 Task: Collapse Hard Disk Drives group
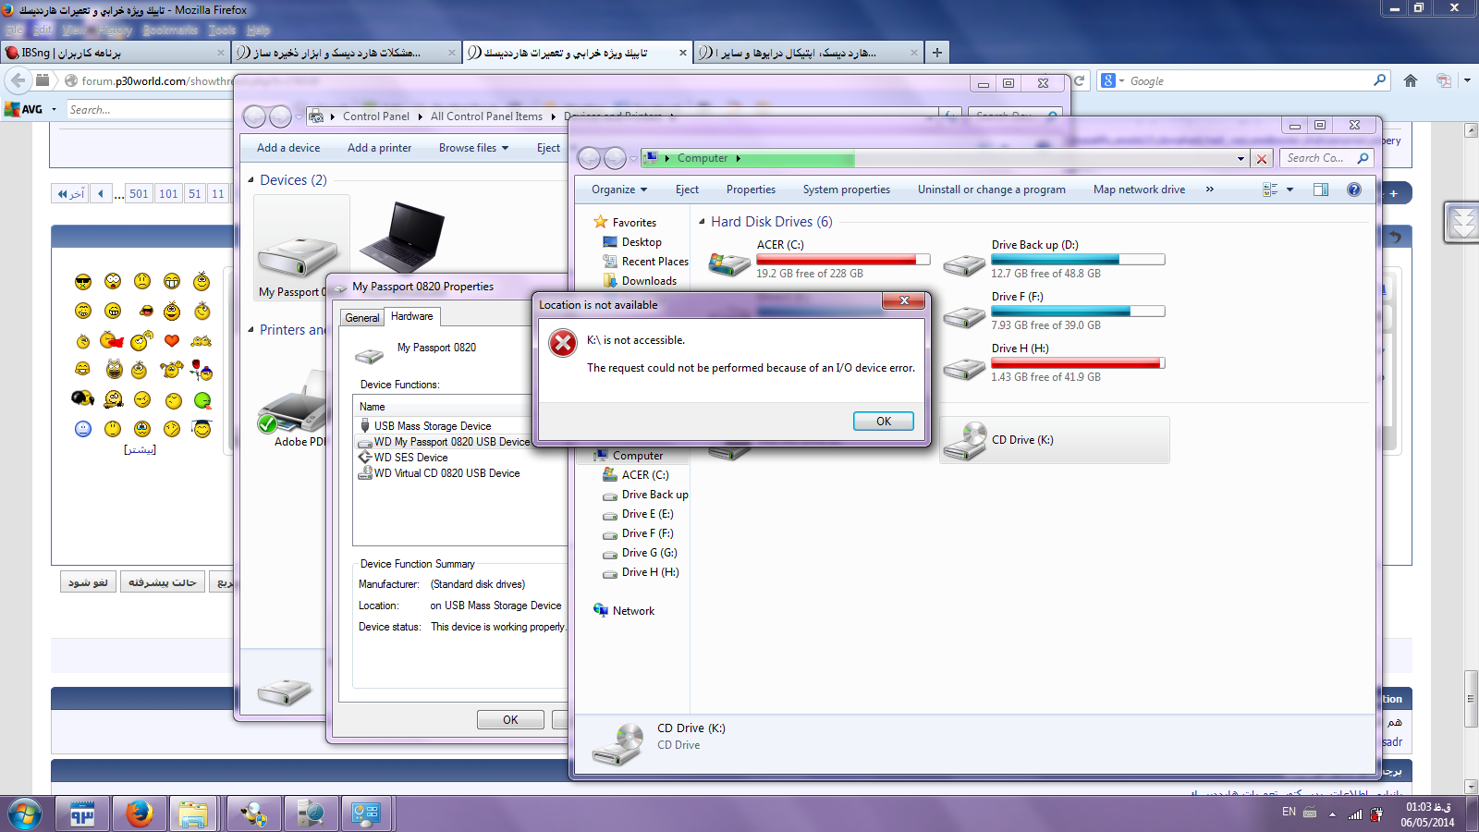click(x=702, y=222)
